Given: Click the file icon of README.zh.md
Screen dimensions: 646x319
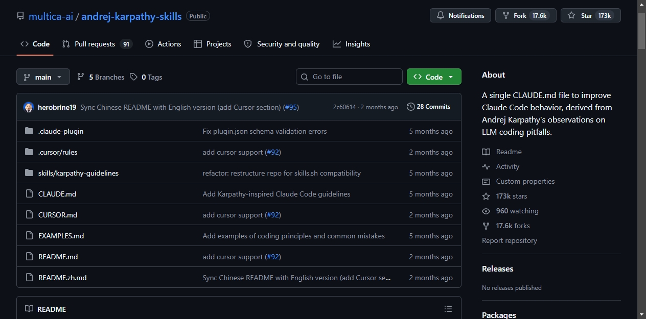Looking at the screenshot, I should pos(29,278).
